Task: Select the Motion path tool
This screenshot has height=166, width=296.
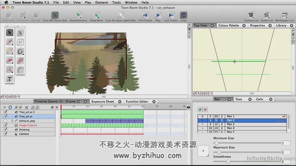Action: (20, 70)
